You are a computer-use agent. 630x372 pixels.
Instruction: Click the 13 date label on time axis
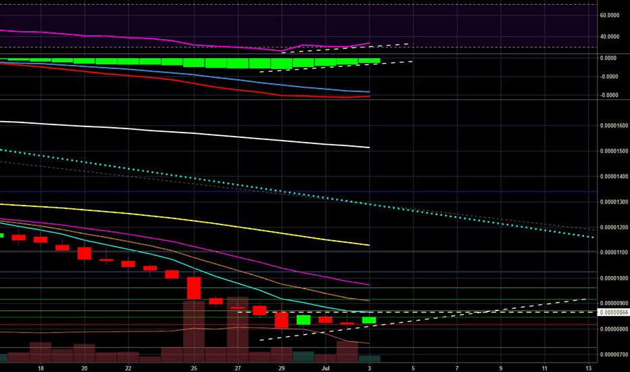pos(589,368)
